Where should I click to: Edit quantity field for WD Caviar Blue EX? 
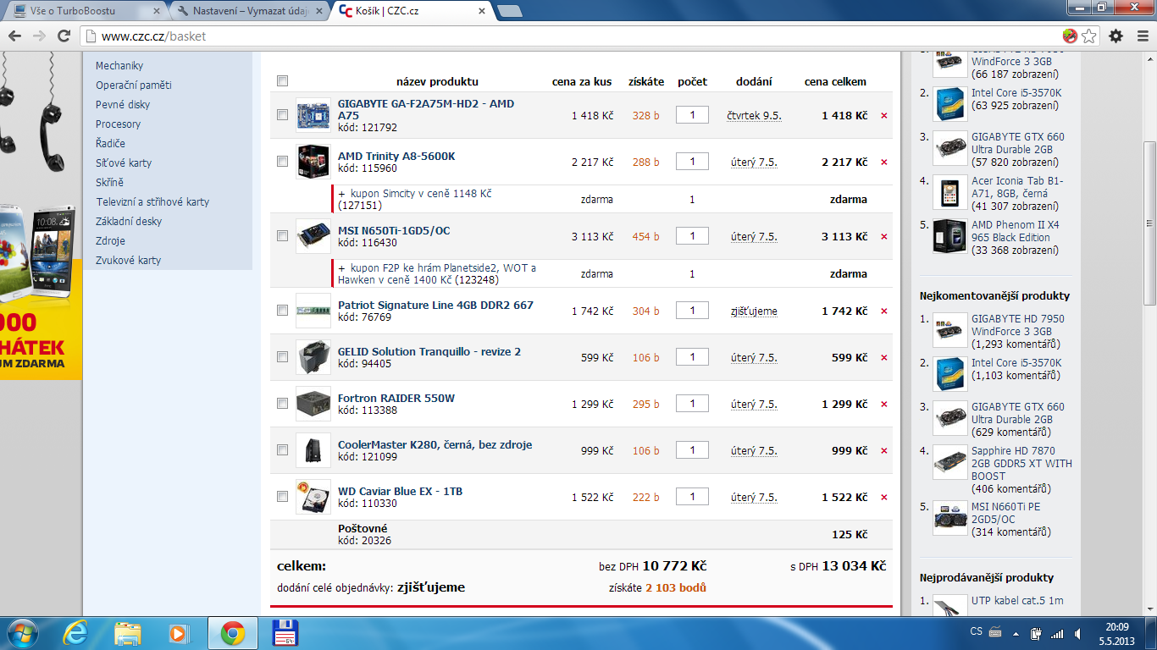(692, 497)
